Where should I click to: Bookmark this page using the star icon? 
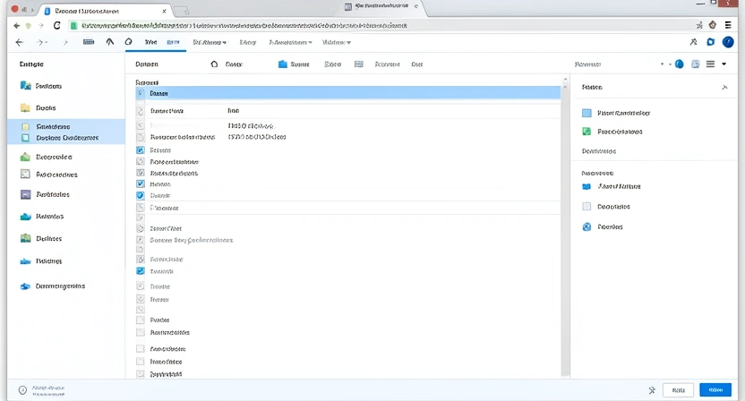(699, 26)
